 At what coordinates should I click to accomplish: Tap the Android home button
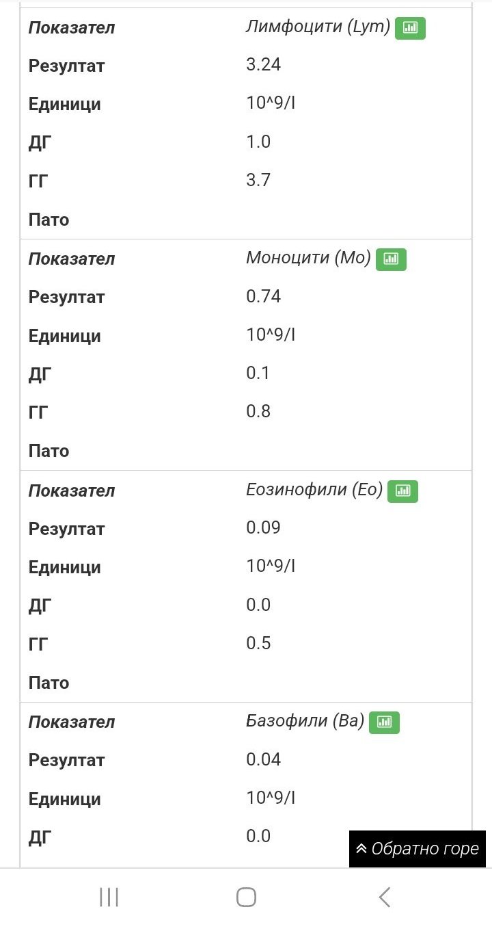tap(246, 897)
